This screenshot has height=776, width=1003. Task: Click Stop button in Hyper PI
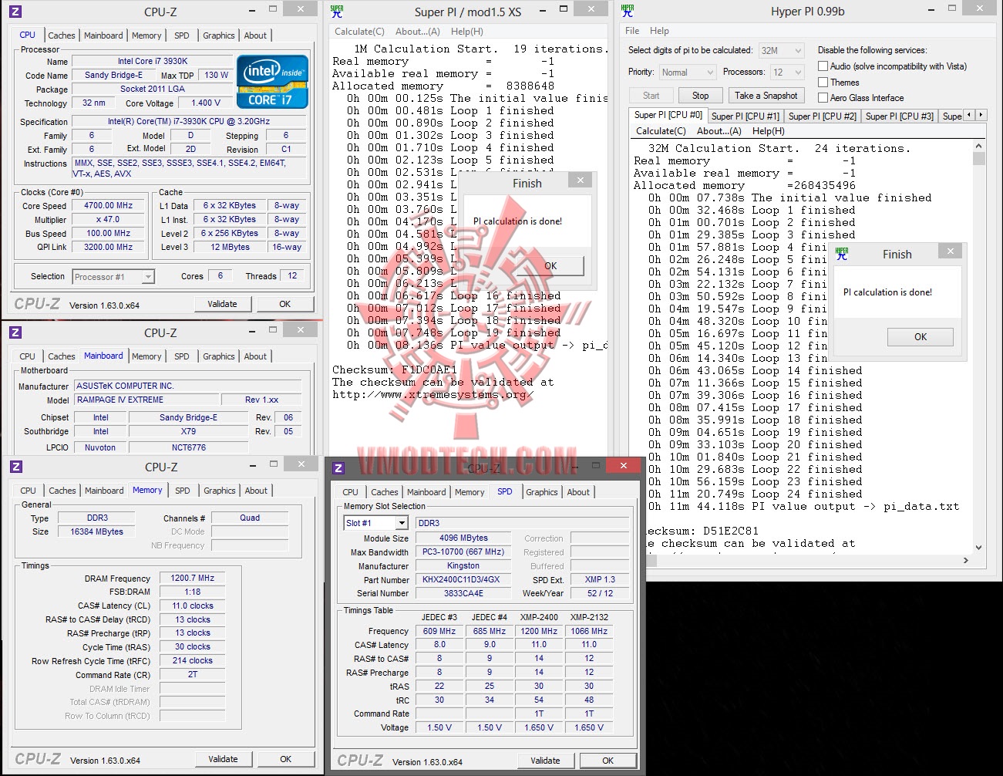700,96
